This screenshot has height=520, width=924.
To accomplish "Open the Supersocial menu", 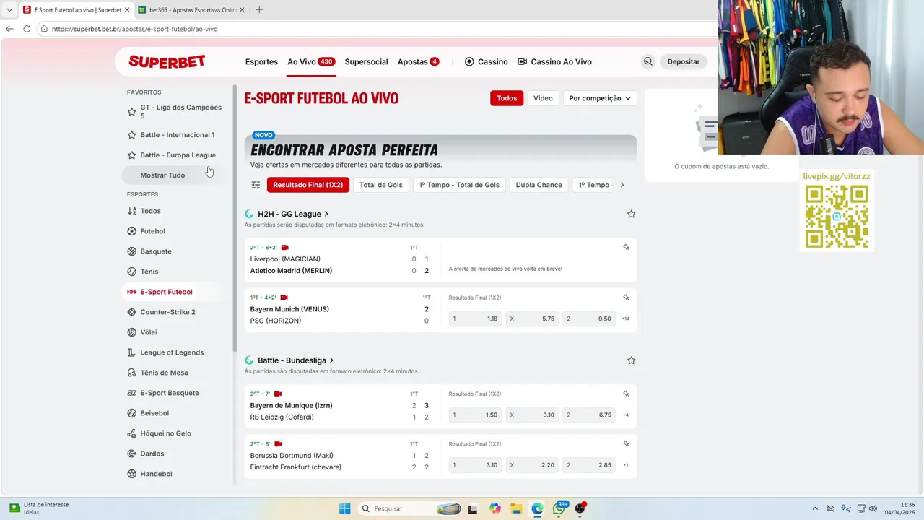I will click(366, 61).
